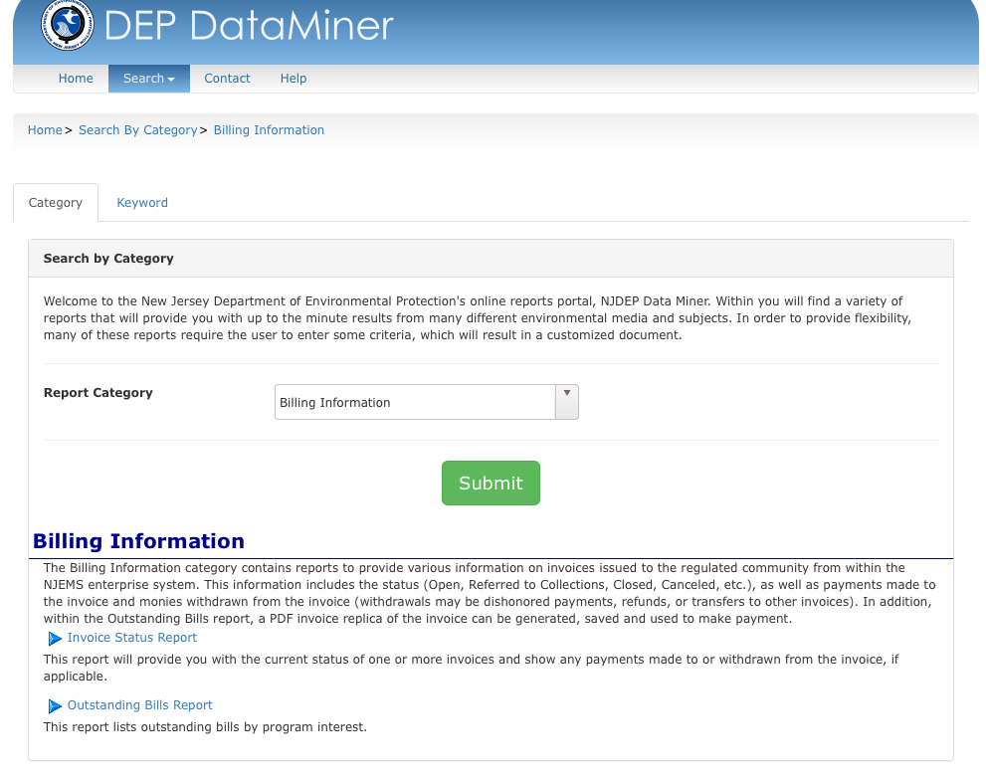This screenshot has width=986, height=778.
Task: Click the DEP DataMiner title text
Action: [249, 26]
